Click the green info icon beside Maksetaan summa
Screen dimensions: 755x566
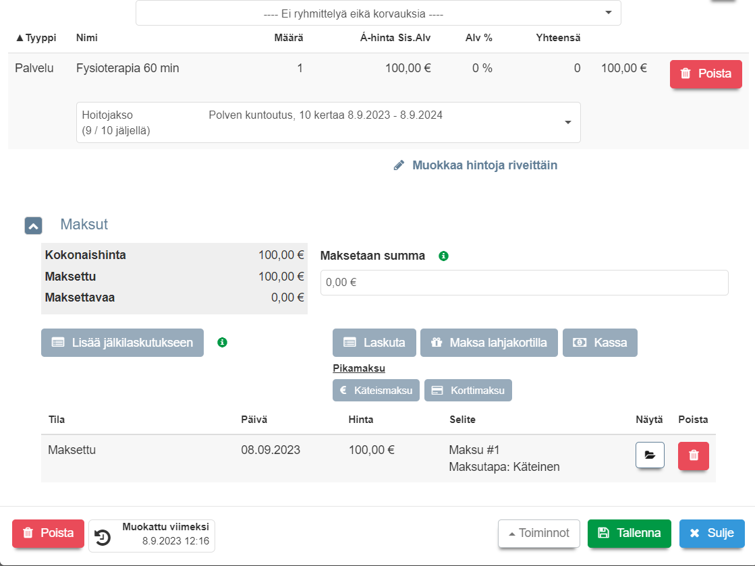443,256
